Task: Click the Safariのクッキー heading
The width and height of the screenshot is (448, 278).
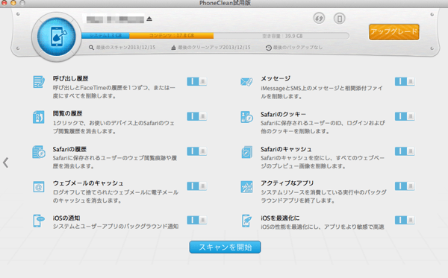Action: pos(283,114)
